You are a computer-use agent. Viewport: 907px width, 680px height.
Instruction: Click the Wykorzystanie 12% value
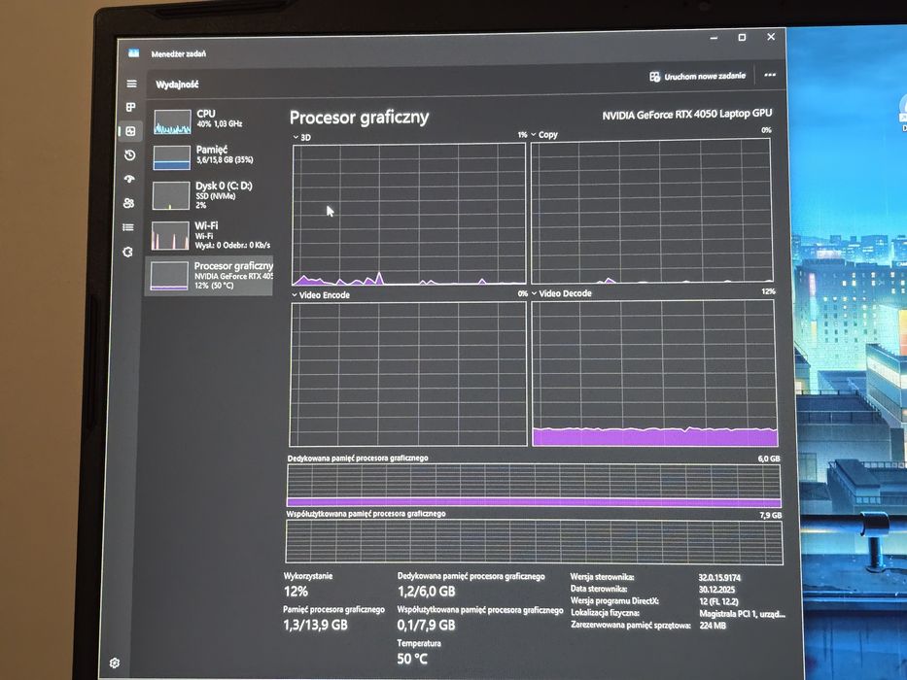[x=296, y=591]
